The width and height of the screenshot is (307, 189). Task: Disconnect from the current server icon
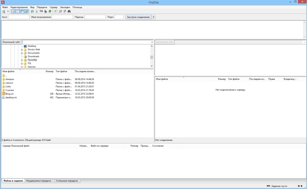tap(46, 12)
